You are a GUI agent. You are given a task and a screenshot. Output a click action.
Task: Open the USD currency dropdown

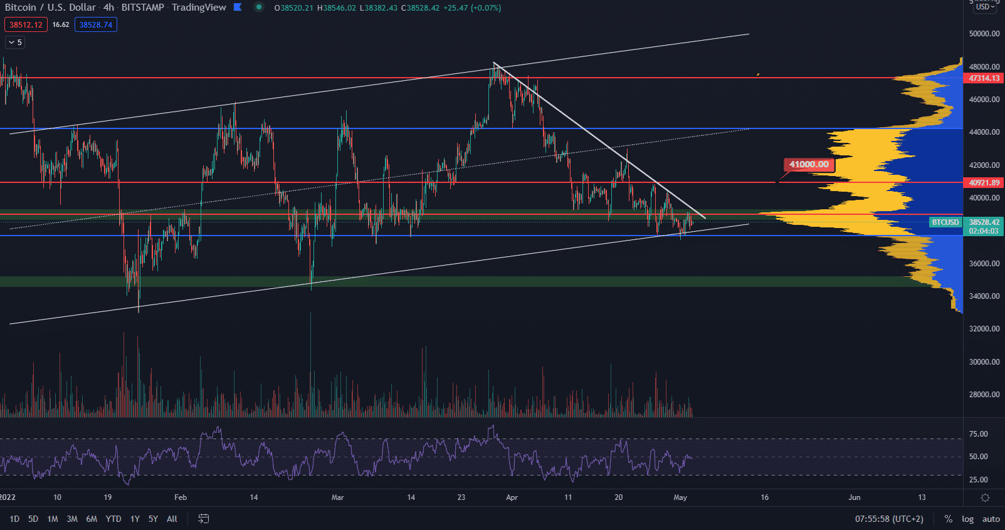tap(985, 7)
